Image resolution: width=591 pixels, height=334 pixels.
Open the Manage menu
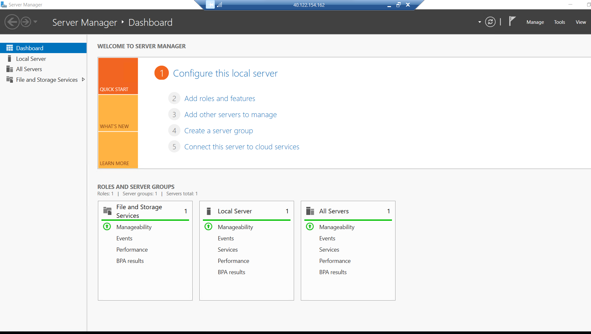click(535, 22)
